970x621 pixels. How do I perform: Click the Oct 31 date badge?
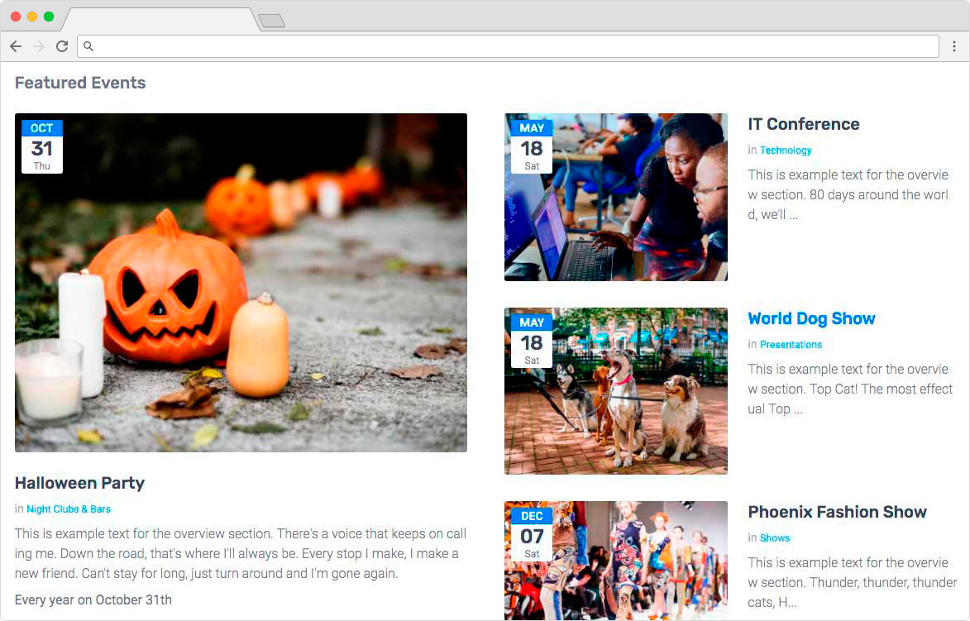click(42, 146)
